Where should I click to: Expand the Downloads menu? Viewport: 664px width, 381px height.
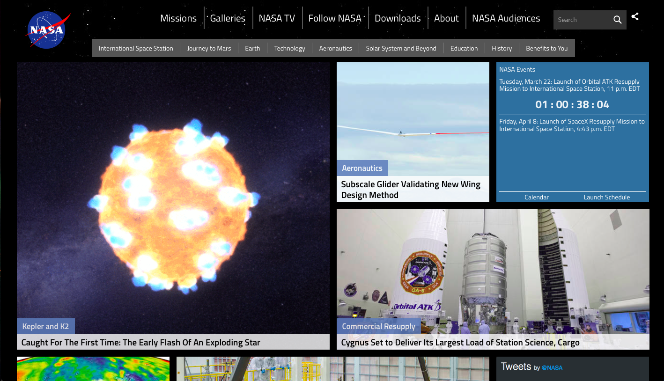click(398, 18)
